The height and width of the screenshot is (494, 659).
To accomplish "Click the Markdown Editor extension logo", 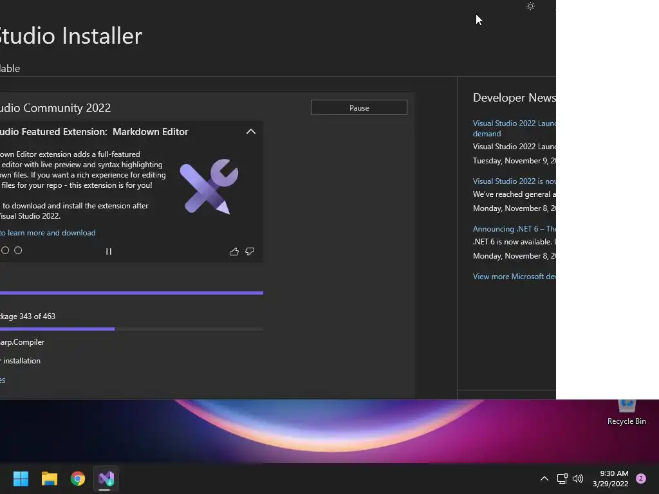I will pyautogui.click(x=209, y=187).
